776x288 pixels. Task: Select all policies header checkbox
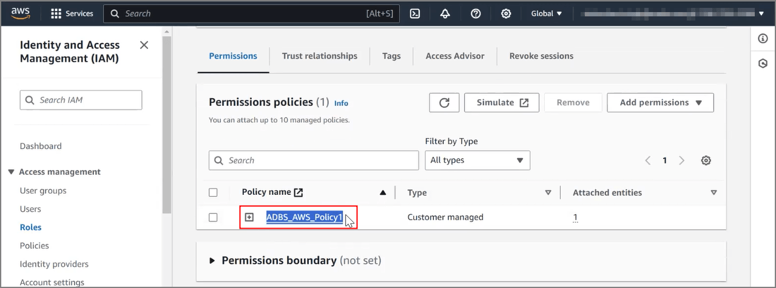(213, 192)
